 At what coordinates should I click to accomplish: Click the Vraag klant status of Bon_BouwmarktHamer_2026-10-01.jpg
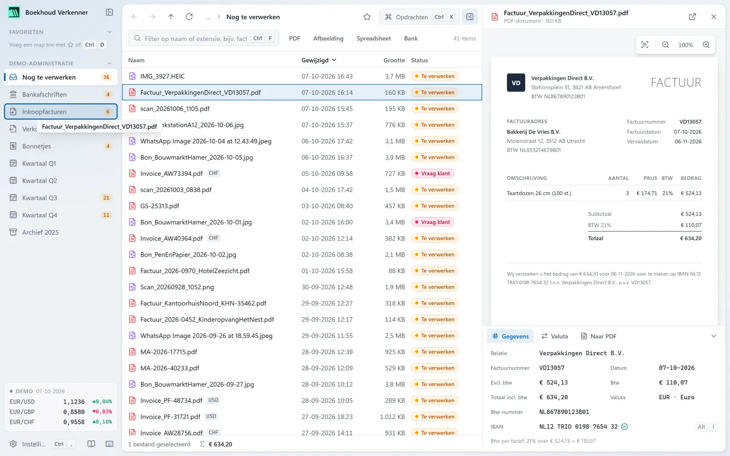(432, 222)
